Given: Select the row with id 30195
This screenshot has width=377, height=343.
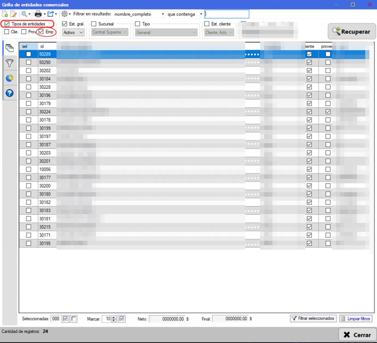Looking at the screenshot, I should click(x=194, y=243).
